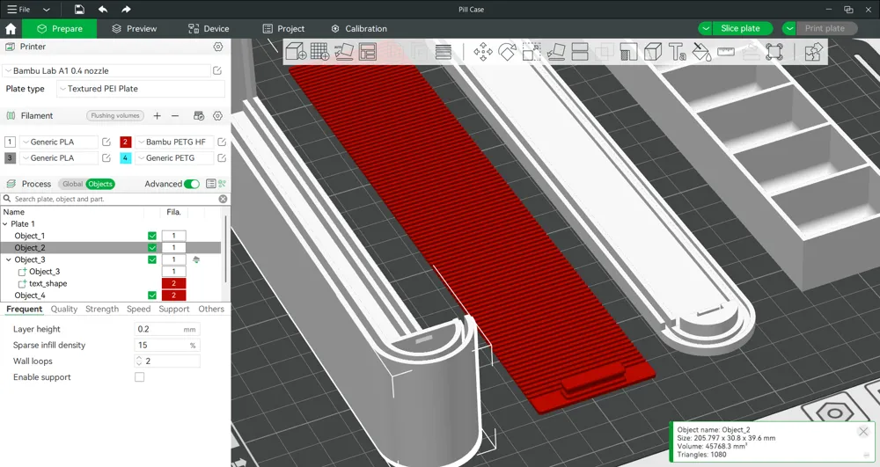Select the Rotate tool

[508, 52]
